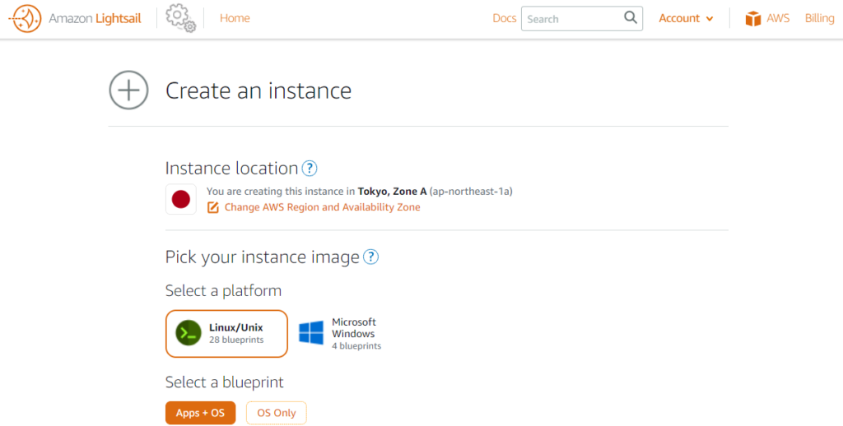Go to the Home link
843x426 pixels.
click(x=235, y=18)
